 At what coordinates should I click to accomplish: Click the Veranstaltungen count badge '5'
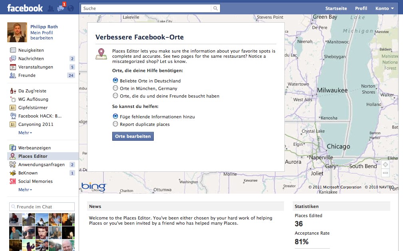tap(72, 67)
